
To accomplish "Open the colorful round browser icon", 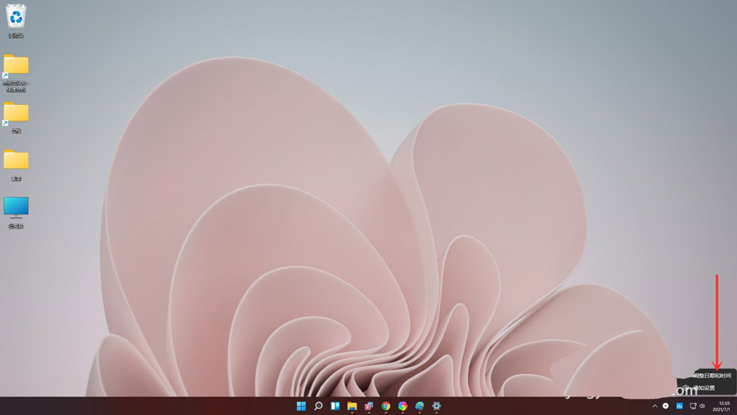I will 403,406.
